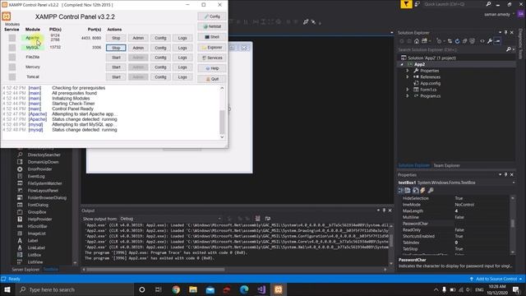This screenshot has width=526, height=296.
Task: Switch to Team Explorer tab
Action: (x=446, y=165)
